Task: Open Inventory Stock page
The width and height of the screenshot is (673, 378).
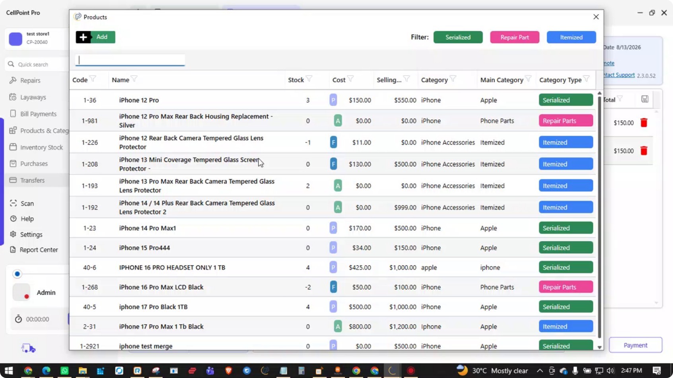Action: (x=41, y=147)
